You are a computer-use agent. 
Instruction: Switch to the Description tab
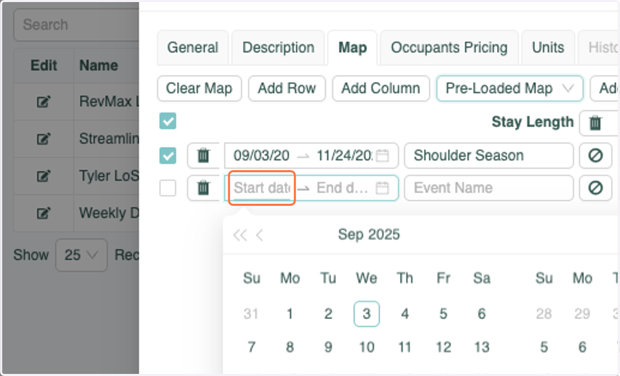[278, 48]
